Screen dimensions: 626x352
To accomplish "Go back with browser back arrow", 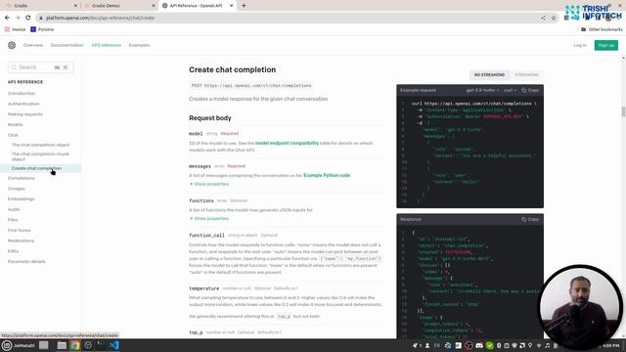I will pyautogui.click(x=7, y=18).
